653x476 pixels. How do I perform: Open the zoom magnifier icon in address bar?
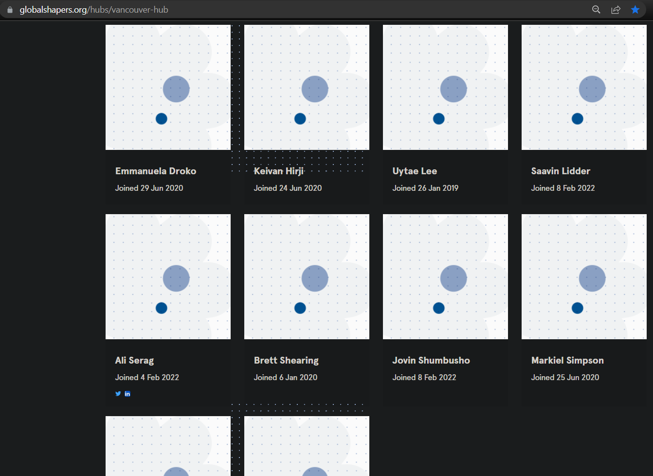pyautogui.click(x=596, y=10)
